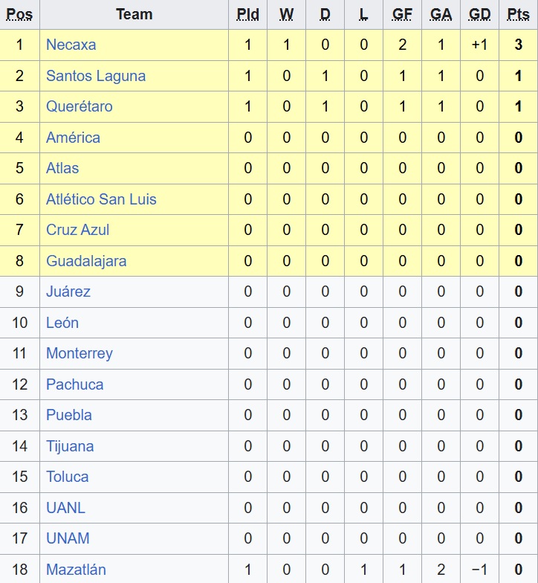Screen dimensions: 538x583
Task: Click the Santos Laguna link
Action: coord(96,76)
